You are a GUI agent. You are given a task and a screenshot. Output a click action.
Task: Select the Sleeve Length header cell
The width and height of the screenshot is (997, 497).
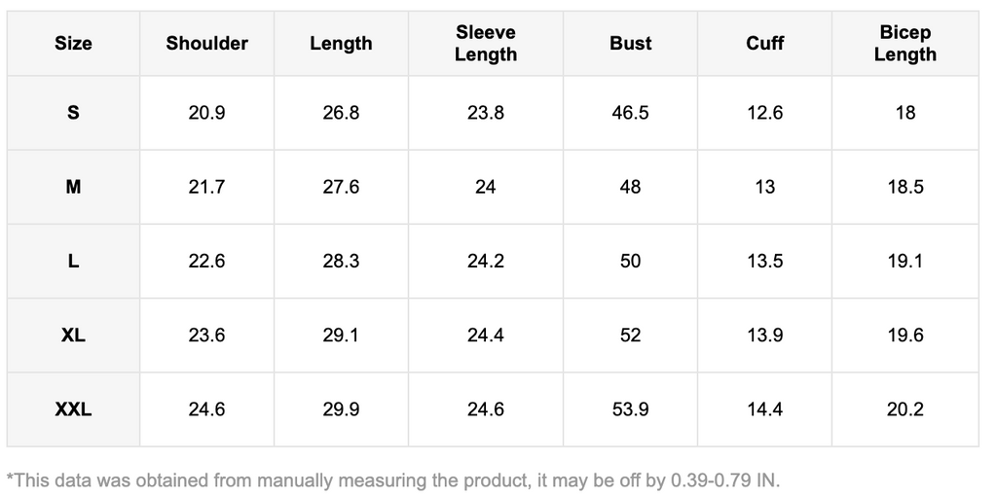pyautogui.click(x=485, y=44)
